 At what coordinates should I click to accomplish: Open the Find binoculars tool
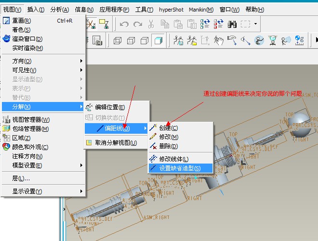click(232, 24)
